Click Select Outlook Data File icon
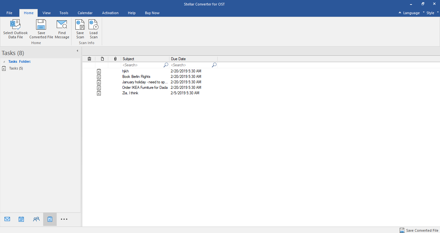 15,25
